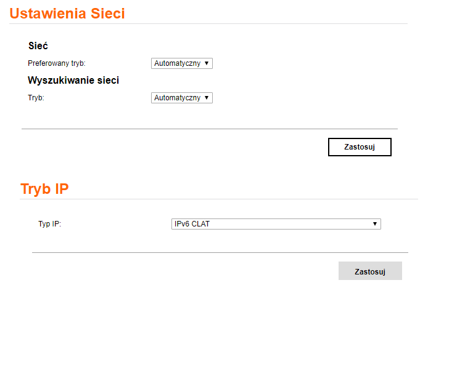Expand the Typ IP dropdown
Image resolution: width=465 pixels, height=368 pixels.
(x=276, y=224)
